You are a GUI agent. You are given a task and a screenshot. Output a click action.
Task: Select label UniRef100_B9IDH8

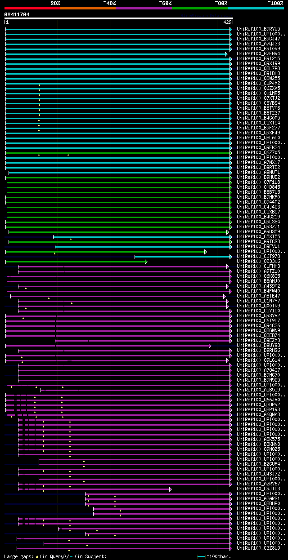tap(258, 74)
